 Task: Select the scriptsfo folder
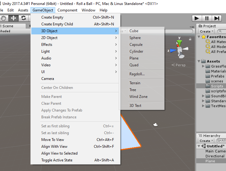point(216,91)
